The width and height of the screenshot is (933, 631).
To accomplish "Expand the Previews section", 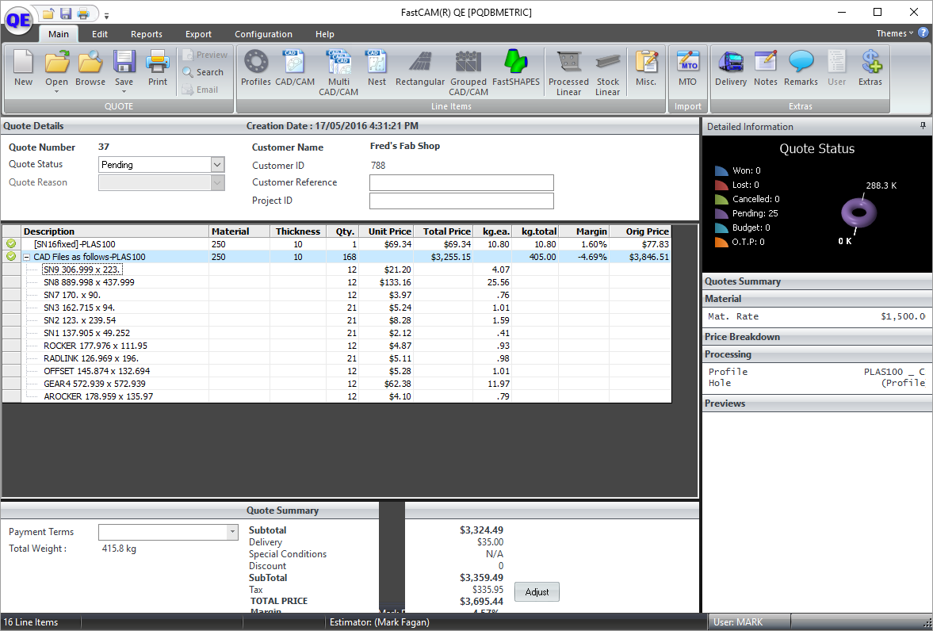I will click(816, 403).
